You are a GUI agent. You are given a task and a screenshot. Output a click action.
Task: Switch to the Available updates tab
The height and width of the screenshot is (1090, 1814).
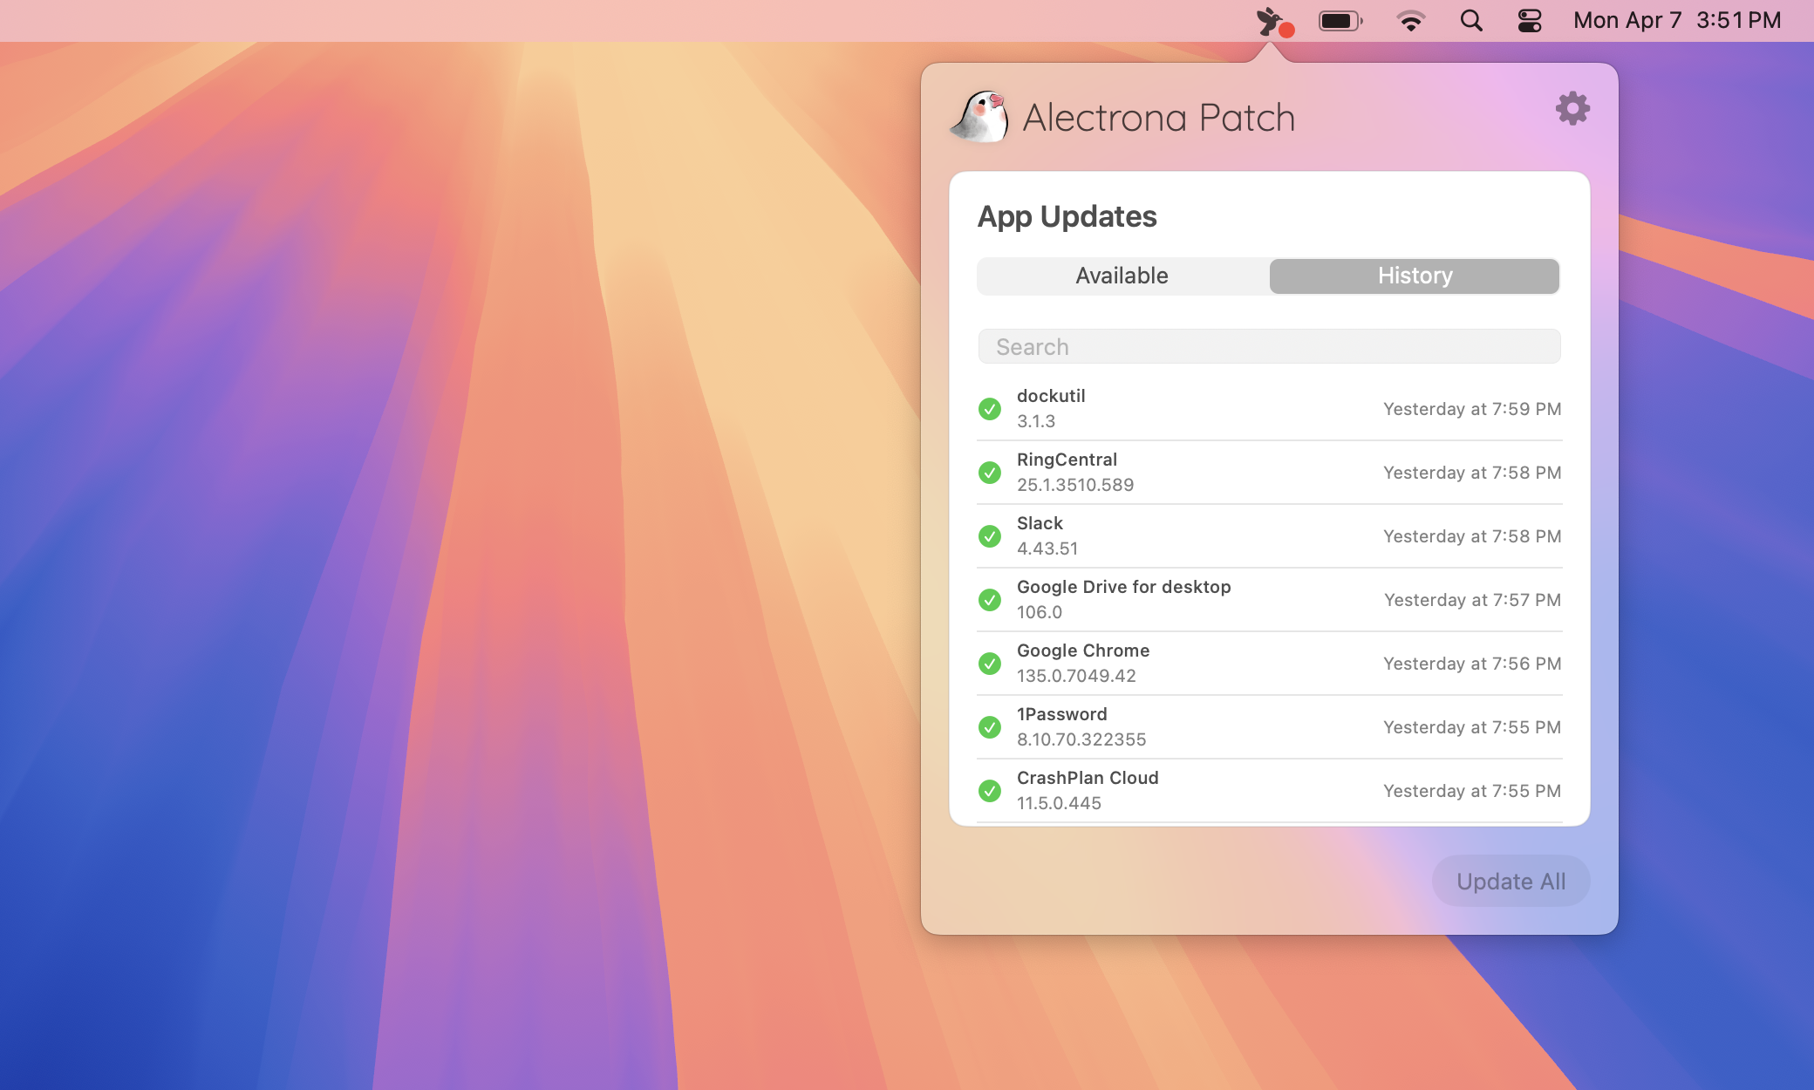(1122, 276)
